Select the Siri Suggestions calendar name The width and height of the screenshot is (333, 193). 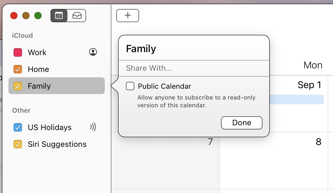(57, 144)
